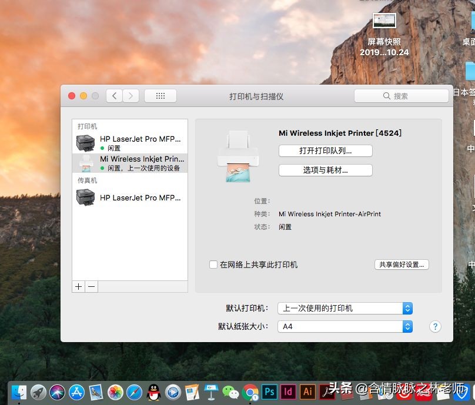This screenshot has height=405, width=475.
Task: Launch Google Chrome from the Dock
Action: [x=250, y=392]
